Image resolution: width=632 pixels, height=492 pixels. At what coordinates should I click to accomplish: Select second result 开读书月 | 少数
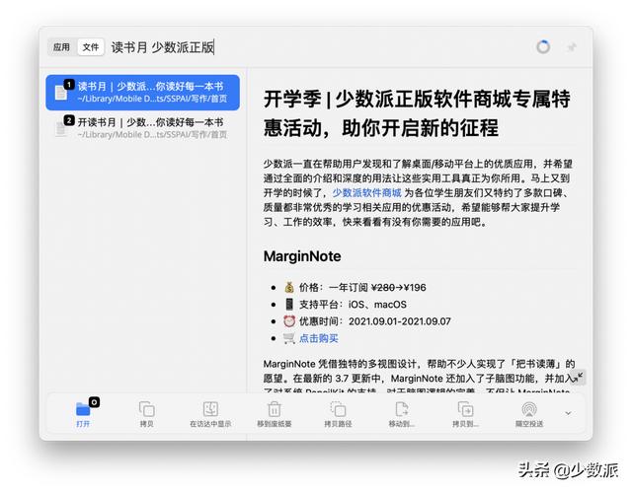(x=142, y=128)
